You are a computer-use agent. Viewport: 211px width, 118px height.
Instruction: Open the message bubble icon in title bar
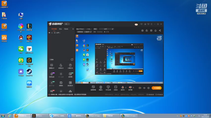[x=141, y=24]
